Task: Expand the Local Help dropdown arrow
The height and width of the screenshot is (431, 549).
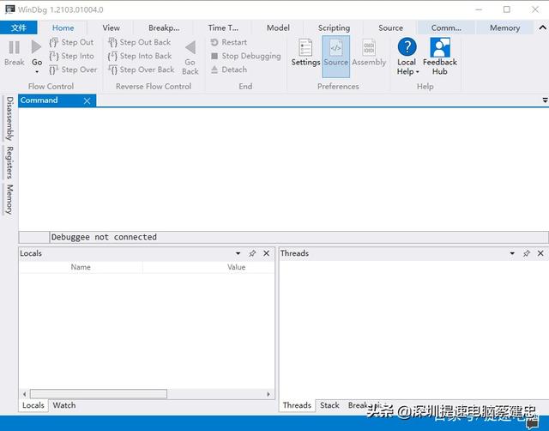Action: [x=418, y=72]
